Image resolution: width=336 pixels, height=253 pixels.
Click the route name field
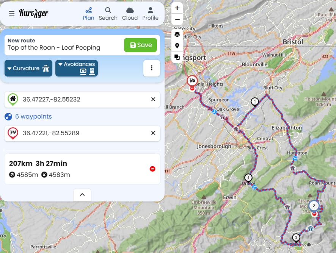click(63, 48)
